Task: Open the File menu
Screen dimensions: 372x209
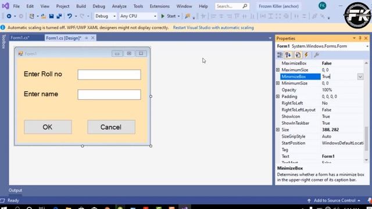Action: click(x=16, y=6)
